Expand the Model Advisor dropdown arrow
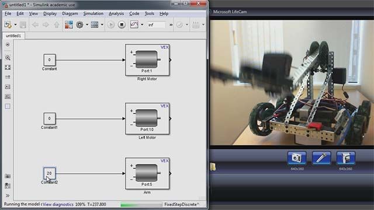The width and height of the screenshot is (374, 210). click(x=187, y=24)
